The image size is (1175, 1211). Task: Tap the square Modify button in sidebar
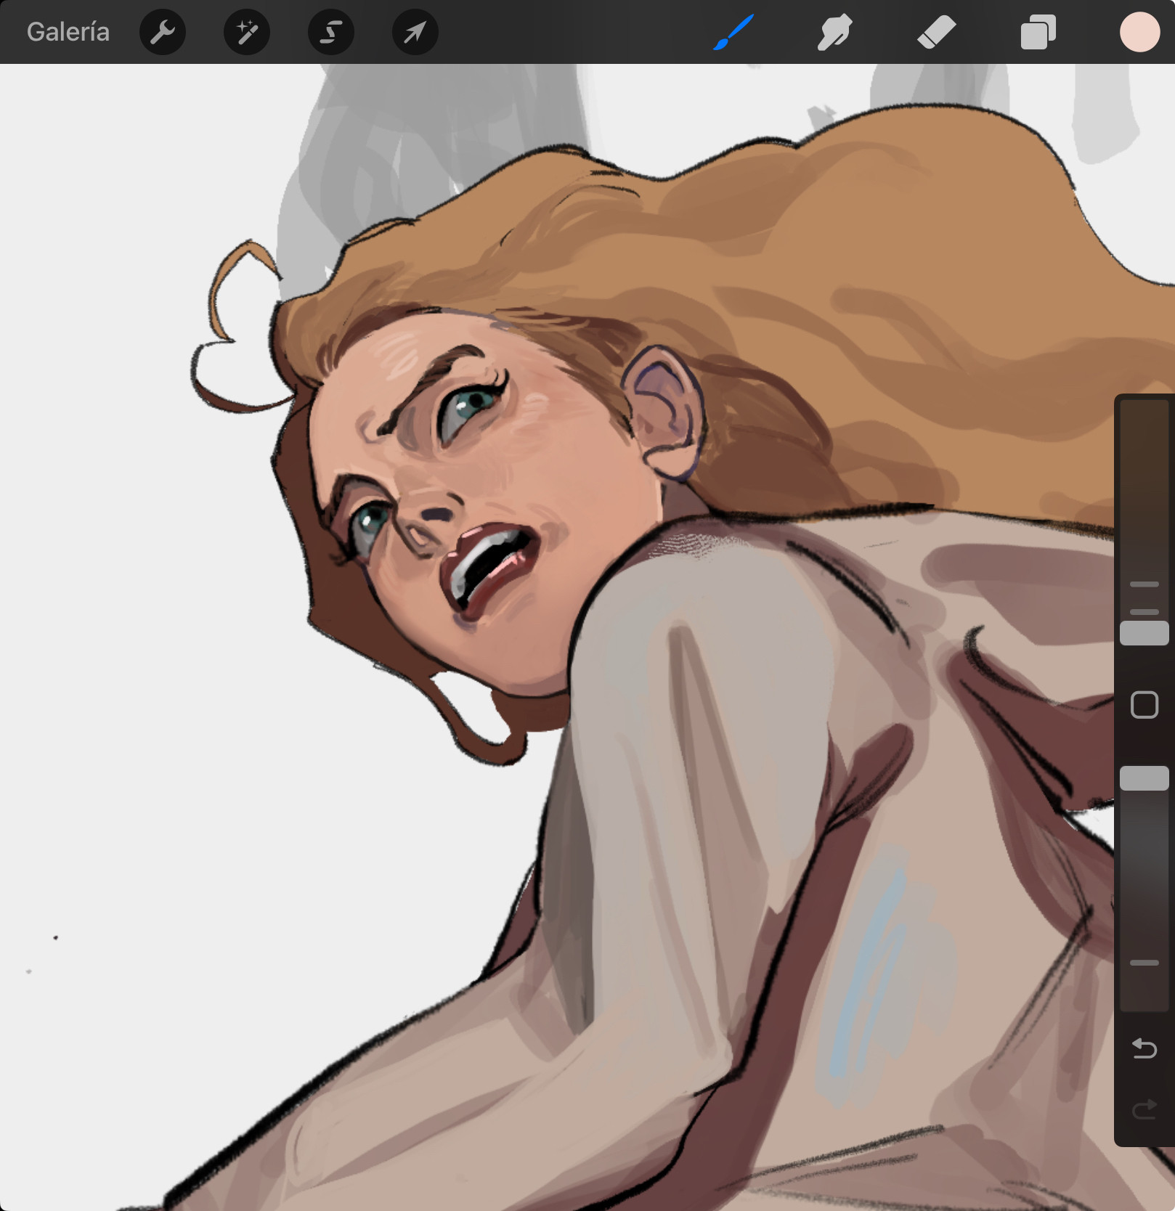(x=1144, y=705)
